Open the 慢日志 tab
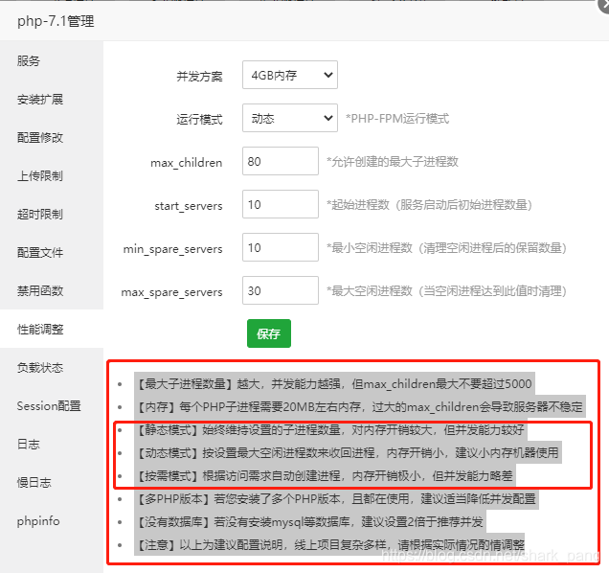The image size is (609, 573). tap(52, 482)
